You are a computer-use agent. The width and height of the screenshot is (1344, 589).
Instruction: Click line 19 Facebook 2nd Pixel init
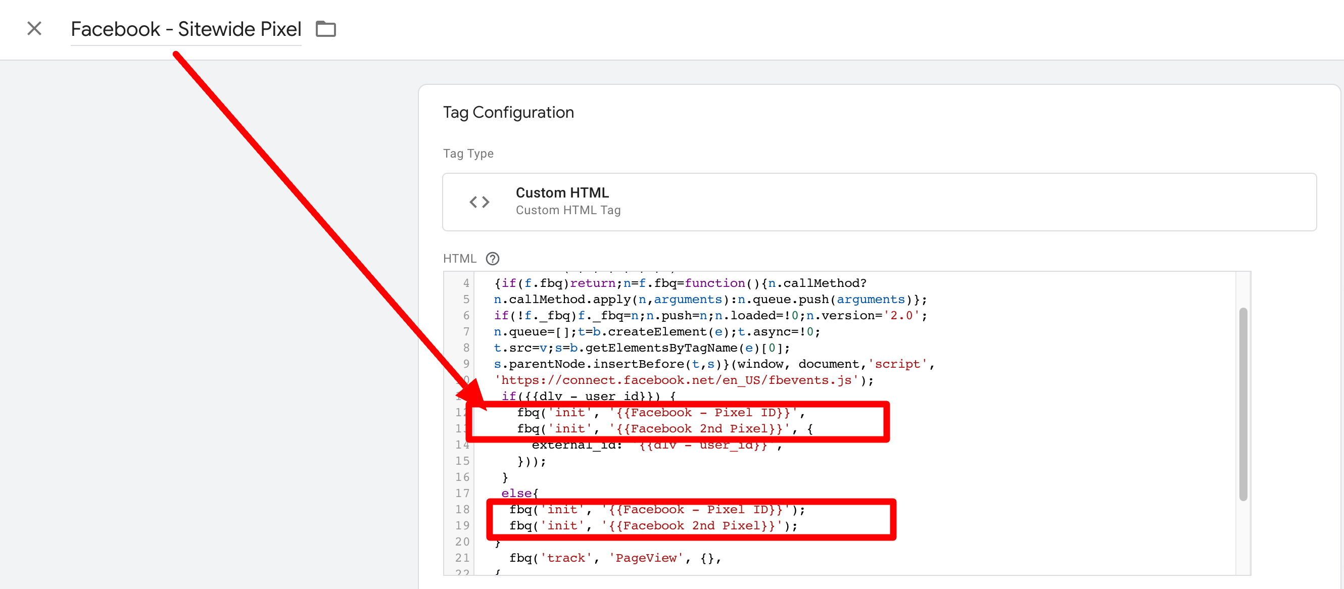click(653, 526)
